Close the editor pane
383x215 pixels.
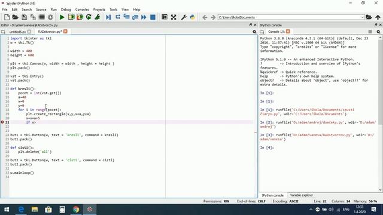pos(256,25)
